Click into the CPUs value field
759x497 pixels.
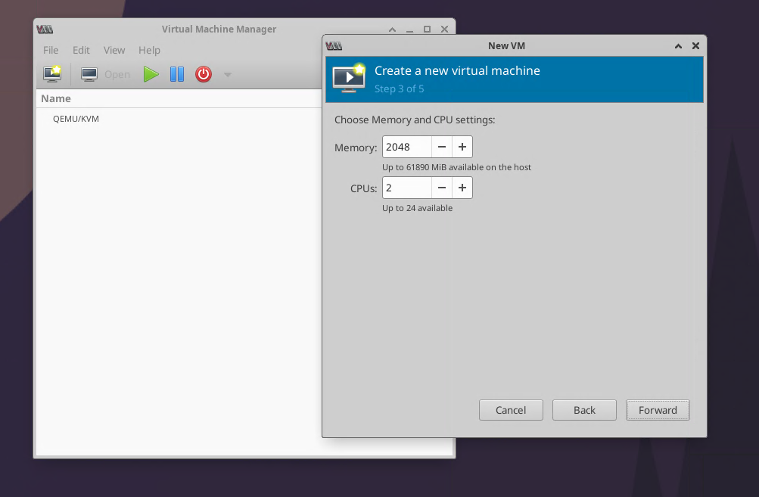(406, 188)
